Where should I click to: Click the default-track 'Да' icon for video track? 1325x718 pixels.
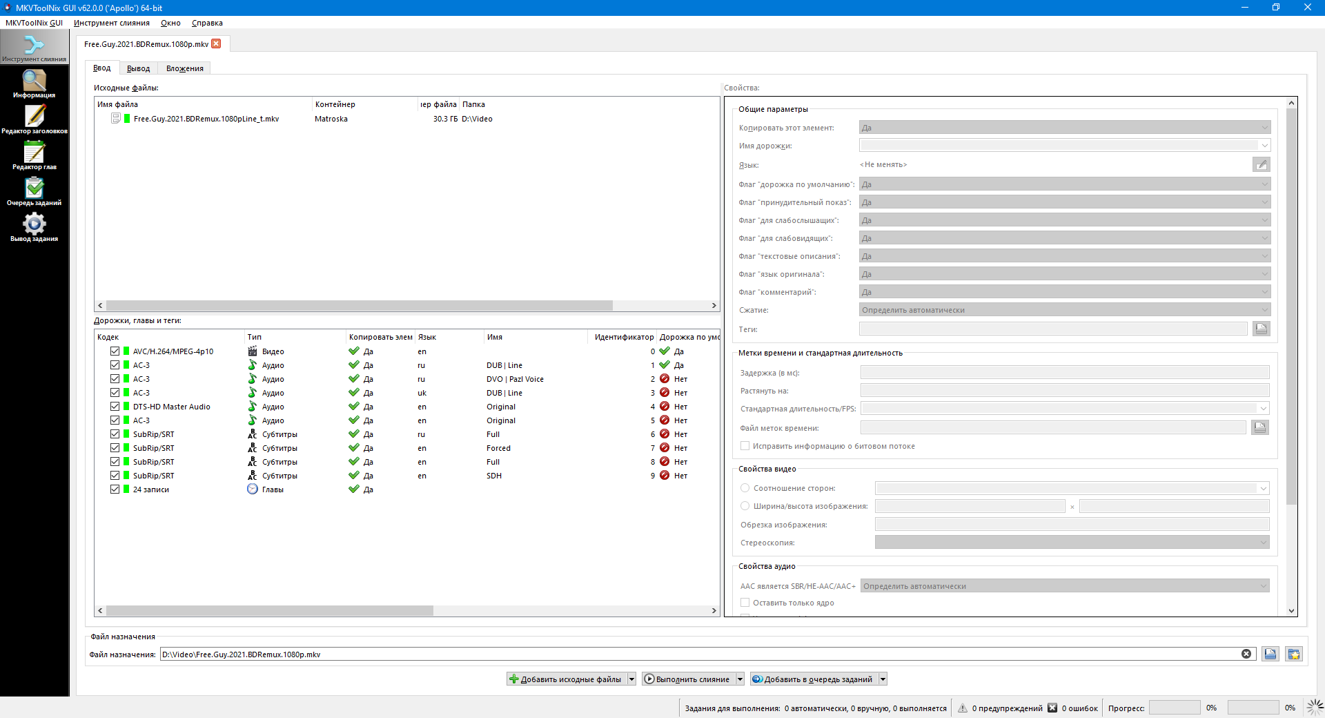pos(665,351)
